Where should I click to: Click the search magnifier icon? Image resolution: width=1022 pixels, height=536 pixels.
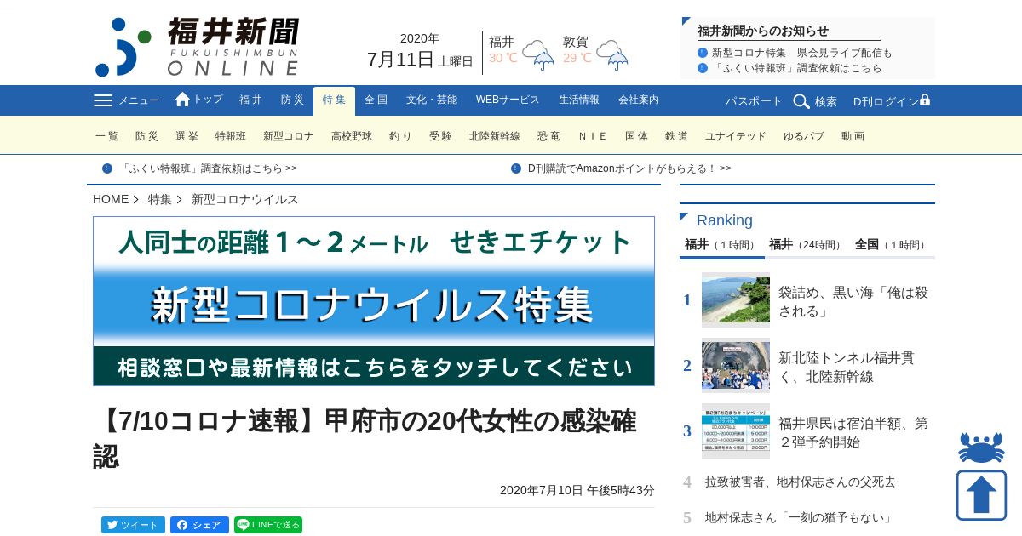pos(801,101)
